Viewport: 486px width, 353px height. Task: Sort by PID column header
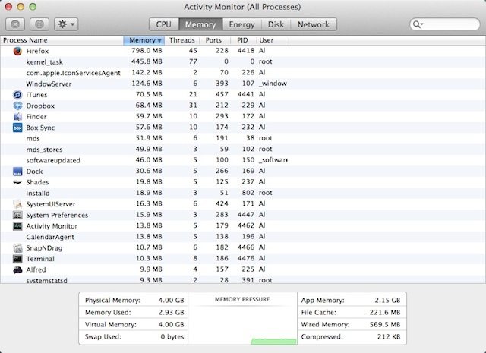pos(242,40)
